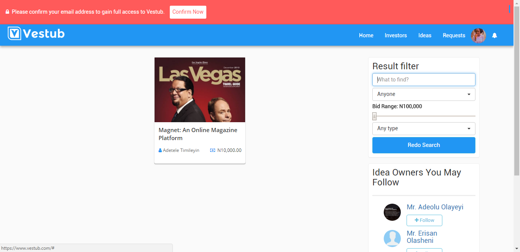Open Magnet: An Online Magazine Platform title
This screenshot has width=520, height=252.
point(198,134)
